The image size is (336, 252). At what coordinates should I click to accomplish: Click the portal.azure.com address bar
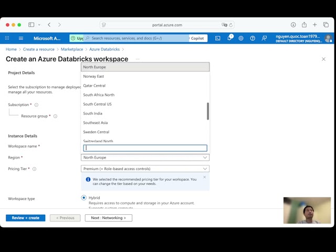pos(167,25)
